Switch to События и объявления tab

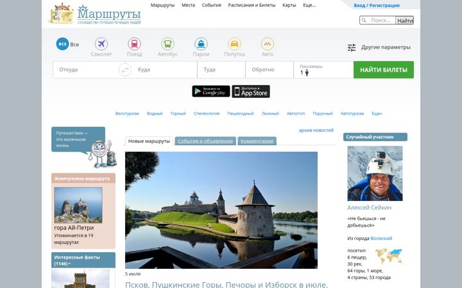point(205,141)
